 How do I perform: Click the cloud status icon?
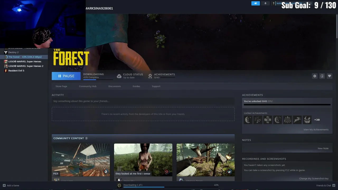[119, 76]
